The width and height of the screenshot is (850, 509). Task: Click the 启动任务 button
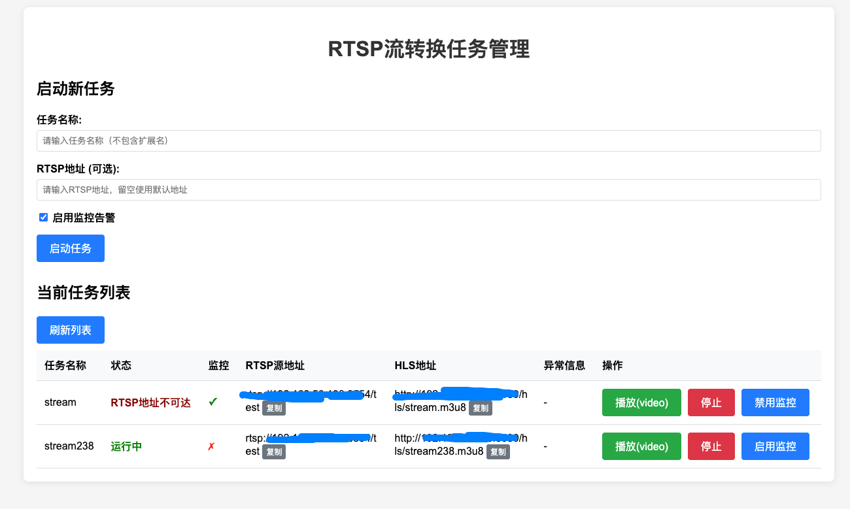[71, 248]
